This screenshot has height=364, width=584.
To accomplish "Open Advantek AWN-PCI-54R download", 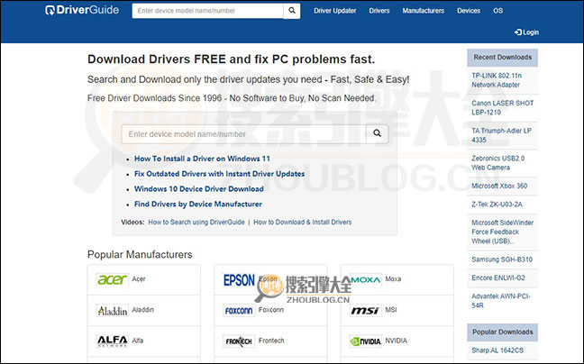I will click(501, 301).
